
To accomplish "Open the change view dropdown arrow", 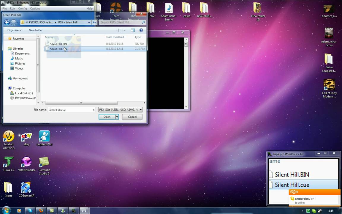I will click(125, 30).
